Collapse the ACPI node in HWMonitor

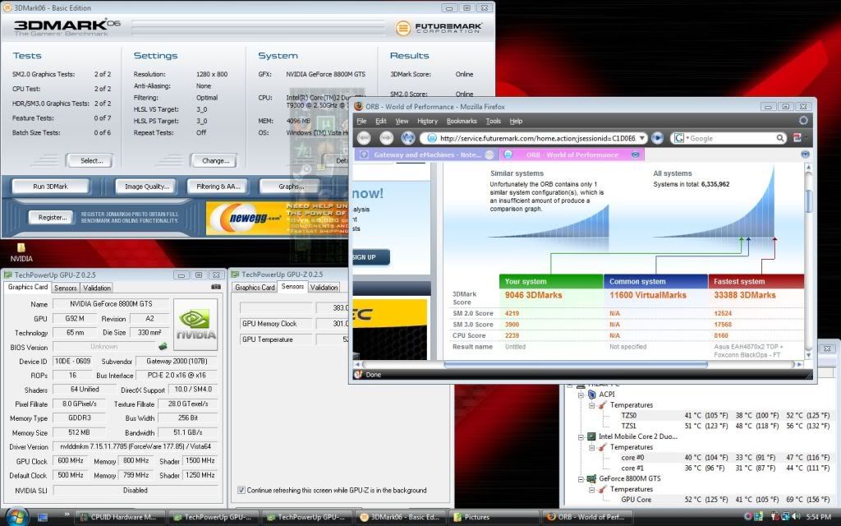[x=581, y=394]
